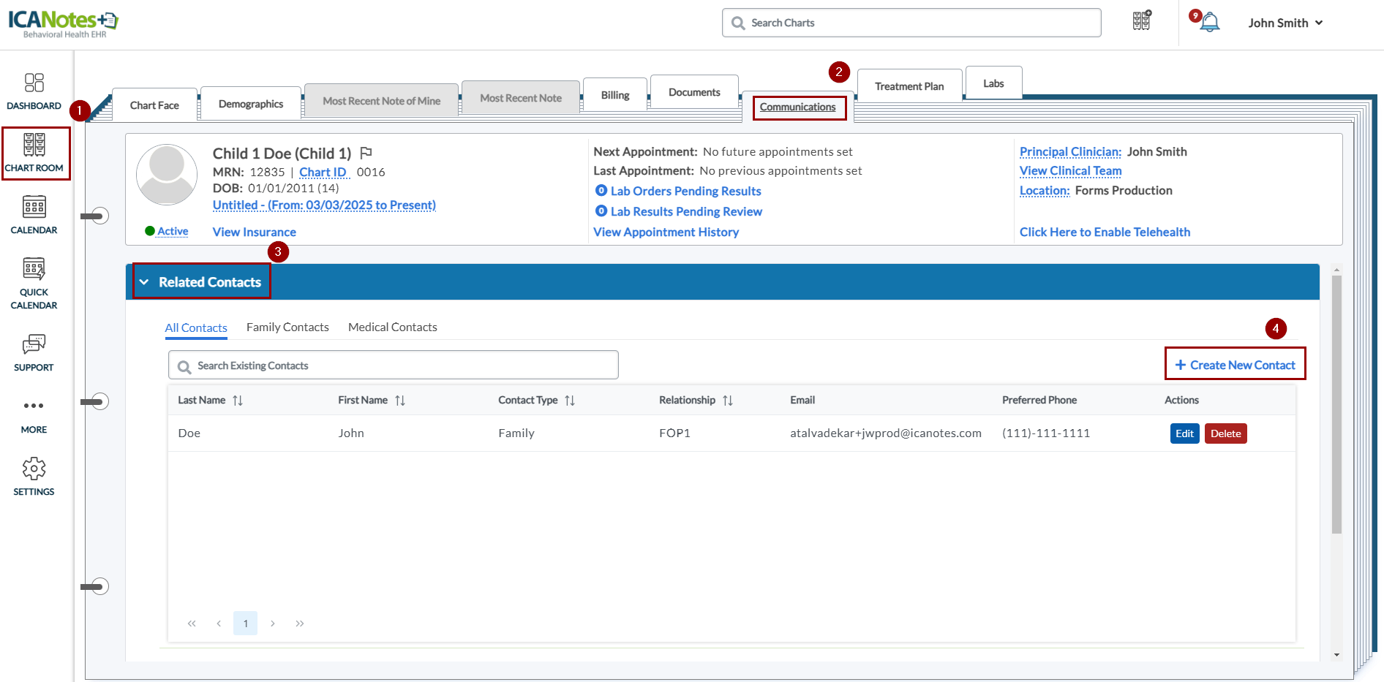Click the flag icon beside patient name
This screenshot has width=1384, height=682.
(366, 153)
